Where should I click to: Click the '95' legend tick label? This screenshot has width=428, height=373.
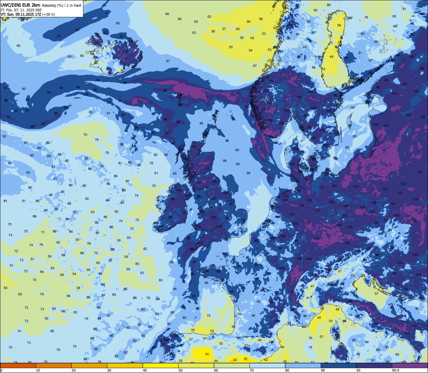pos(359,370)
